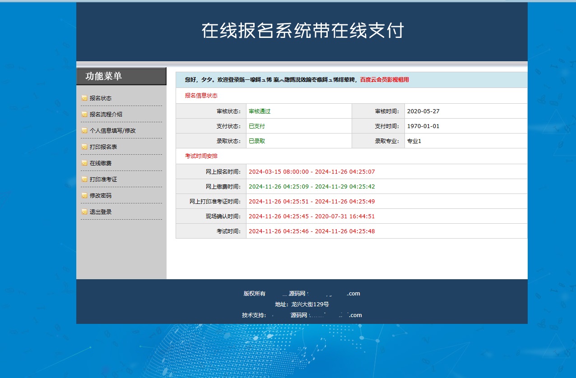Image resolution: width=576 pixels, height=378 pixels.
Task: Select the icon beside 修改密码
Action: click(x=84, y=196)
